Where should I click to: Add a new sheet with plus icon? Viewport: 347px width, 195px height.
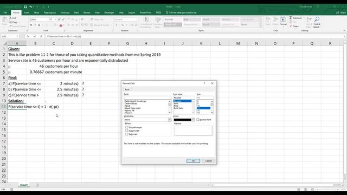(x=37, y=185)
